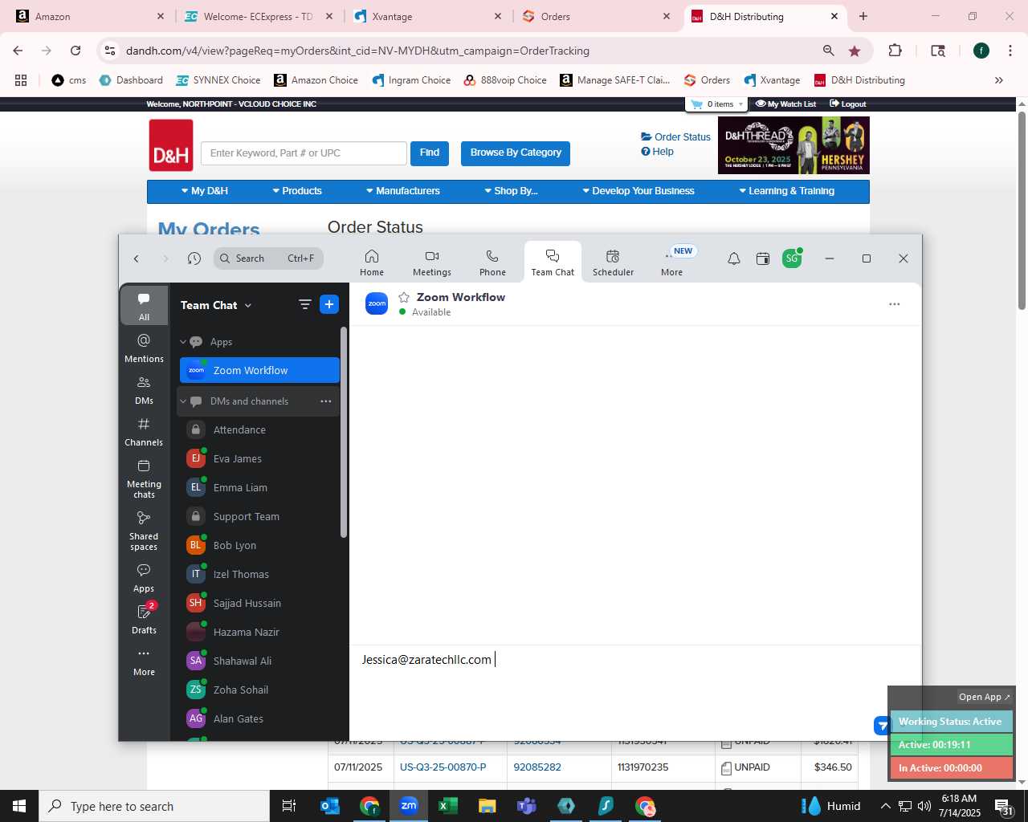Open Support Team channel
Screen dimensions: 1028x822
tap(259, 517)
